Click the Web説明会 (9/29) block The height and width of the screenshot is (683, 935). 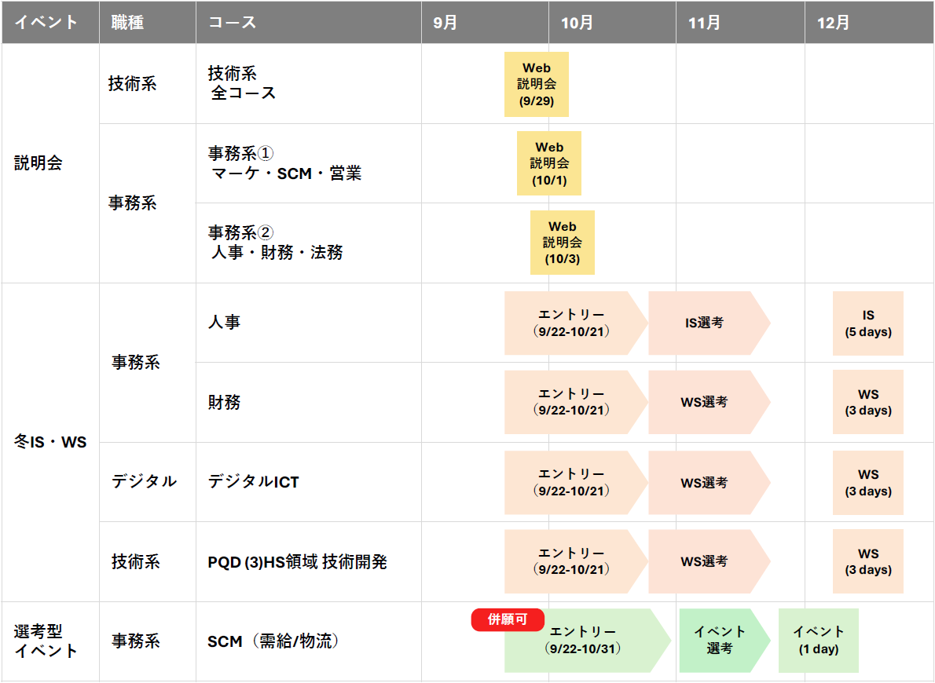coord(536,84)
